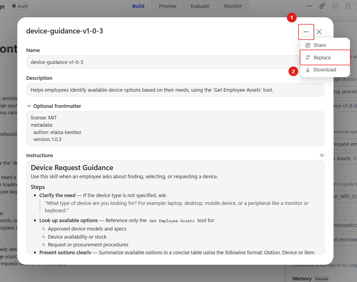Click the top toolbar share arrow icon
This screenshot has height=282, width=357.
(335, 6)
